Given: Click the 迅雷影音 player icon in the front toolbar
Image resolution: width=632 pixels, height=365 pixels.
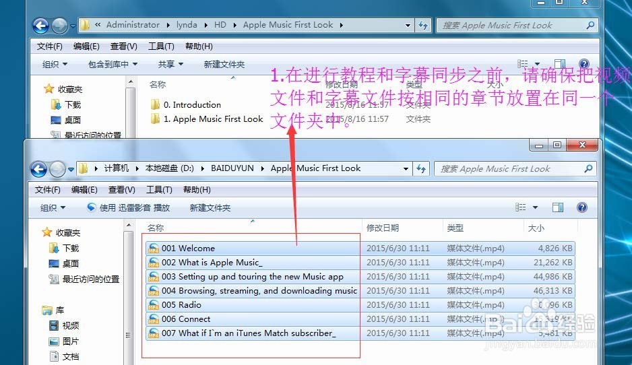Looking at the screenshot, I should point(92,207).
